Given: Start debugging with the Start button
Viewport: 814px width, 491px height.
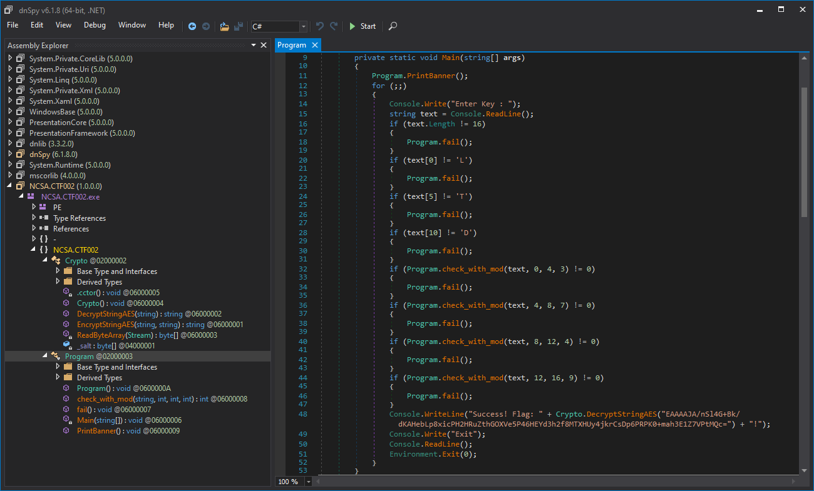Looking at the screenshot, I should (x=362, y=26).
